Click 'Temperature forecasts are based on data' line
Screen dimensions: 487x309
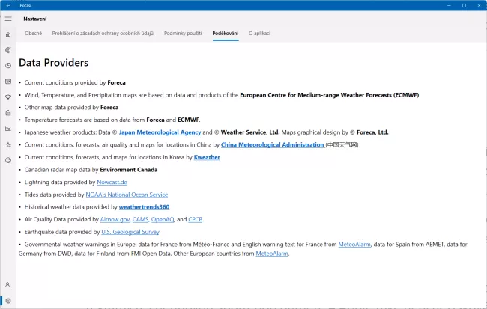[112, 120]
